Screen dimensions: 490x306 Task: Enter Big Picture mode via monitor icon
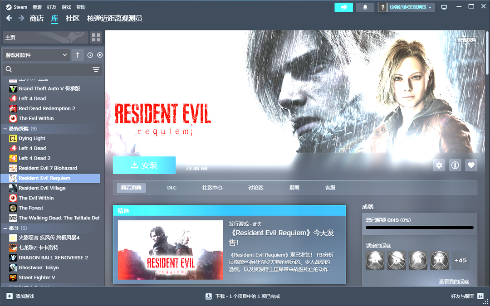pyautogui.click(x=444, y=7)
